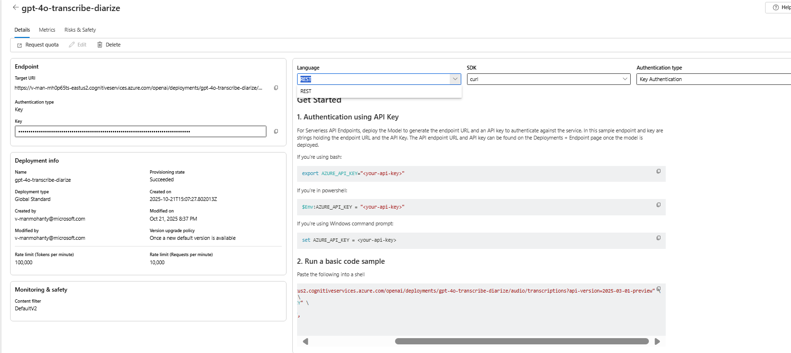Switch to the Metrics tab
791x353 pixels.
tap(47, 30)
